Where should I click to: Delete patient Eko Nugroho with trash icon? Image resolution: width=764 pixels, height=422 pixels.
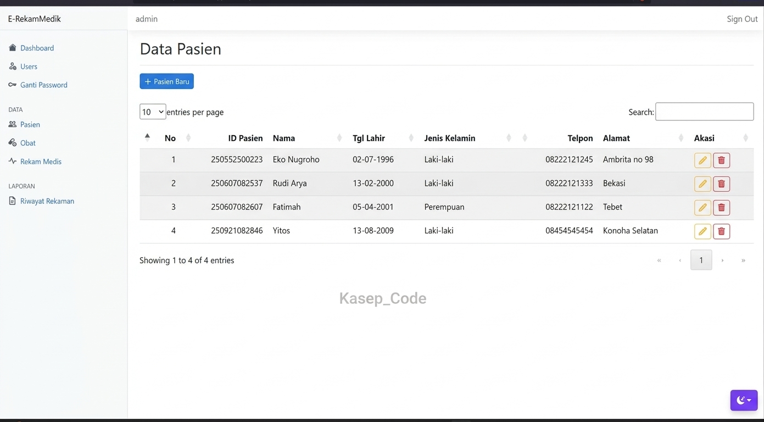[x=721, y=160]
